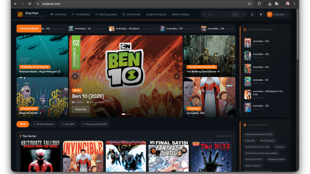
Task: Go to previous carousel slide arrow
Action: (75, 76)
